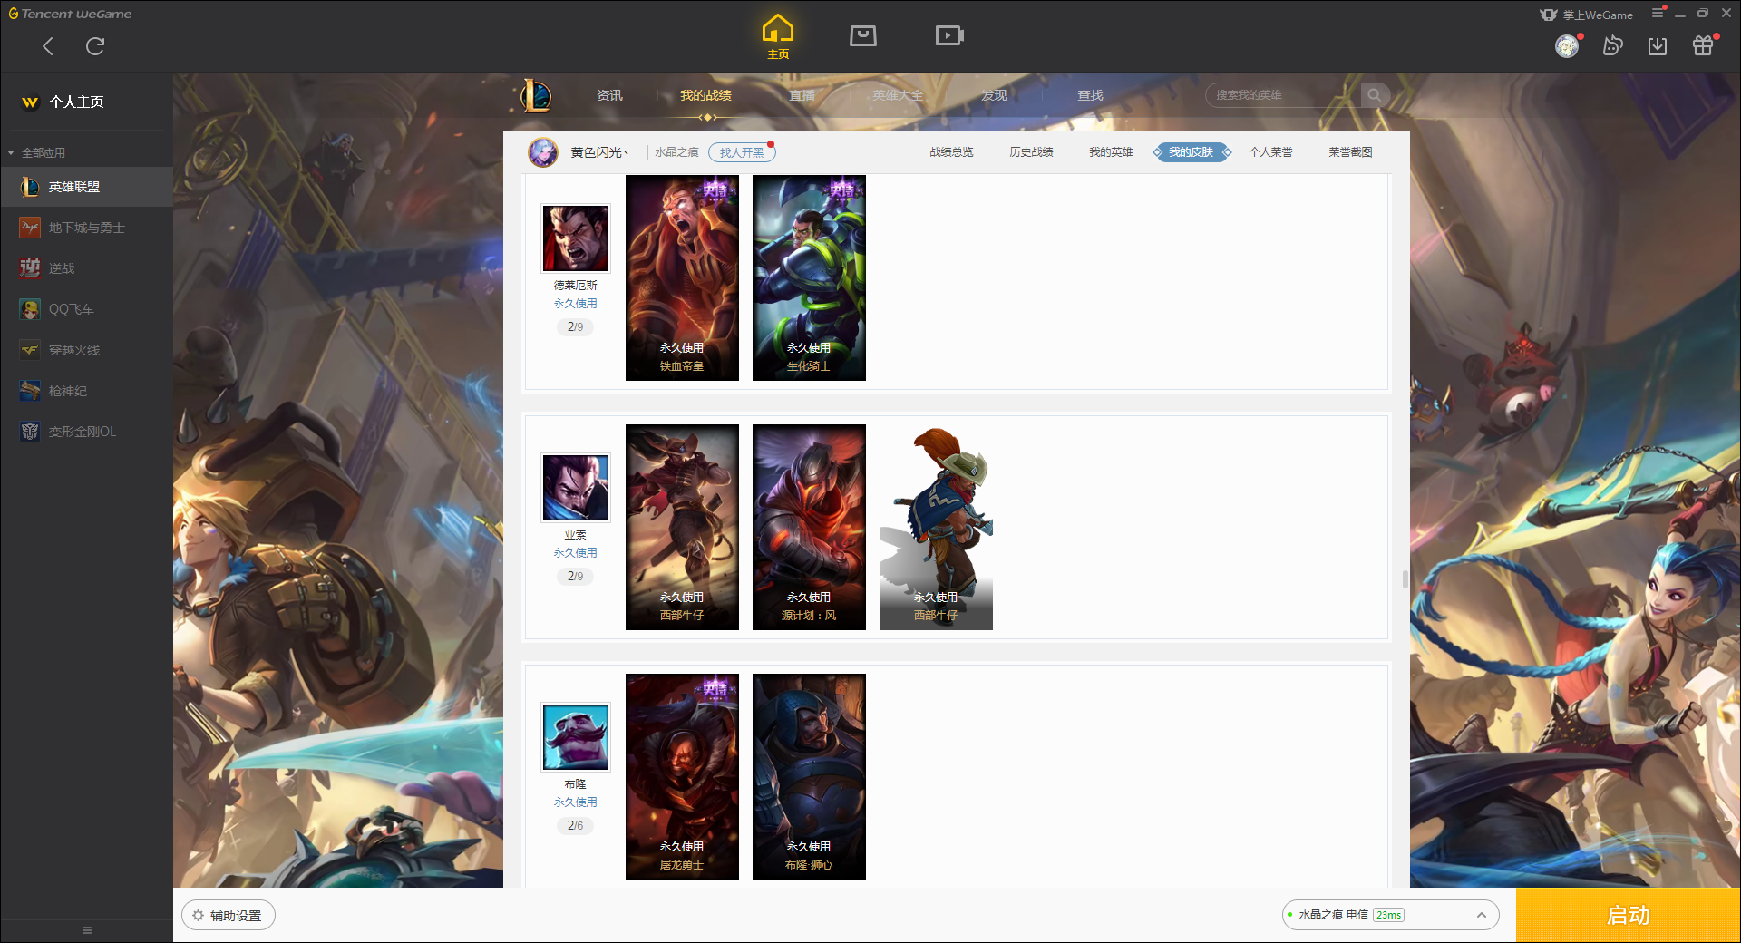Click the 启动 launch button
This screenshot has height=943, width=1741.
click(x=1628, y=916)
